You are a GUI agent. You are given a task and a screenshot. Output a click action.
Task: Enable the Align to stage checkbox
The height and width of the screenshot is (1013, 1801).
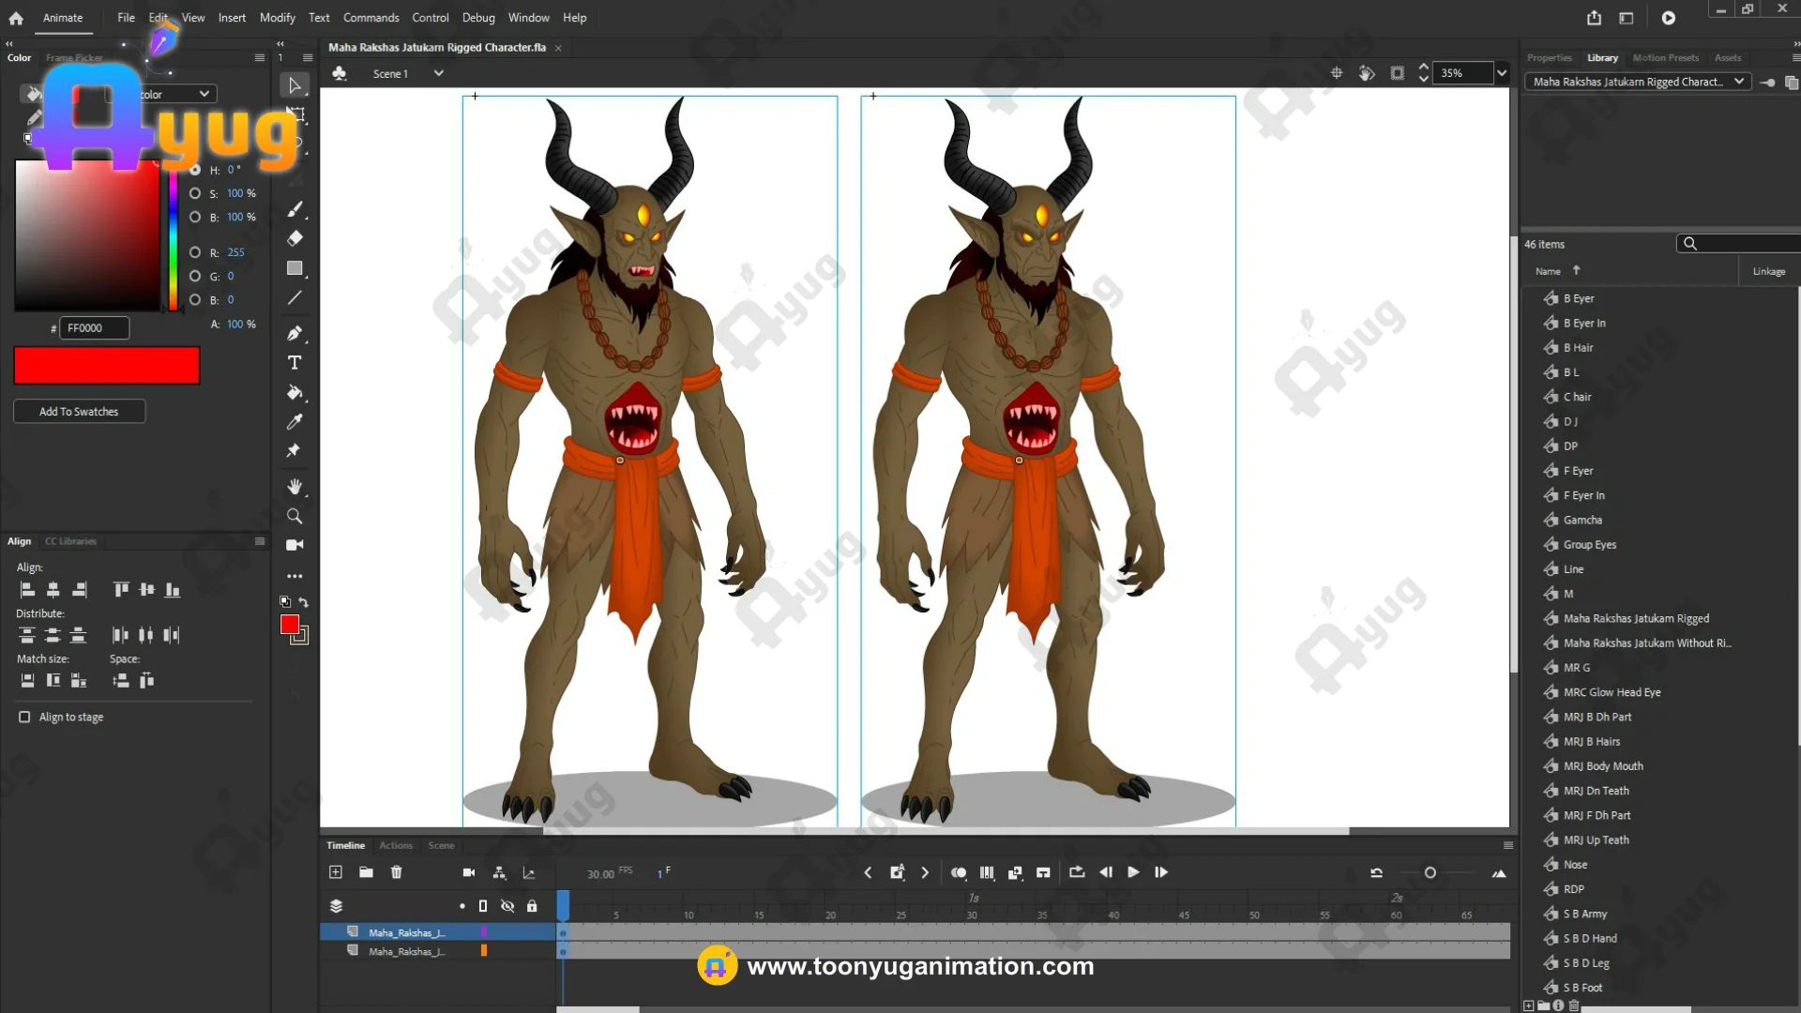click(24, 717)
